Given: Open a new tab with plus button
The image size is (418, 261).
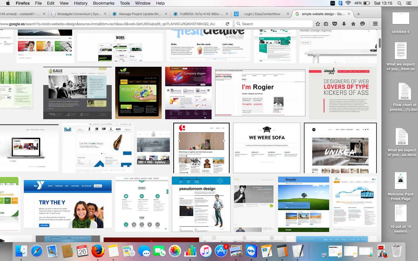Looking at the screenshot, I should 358,14.
